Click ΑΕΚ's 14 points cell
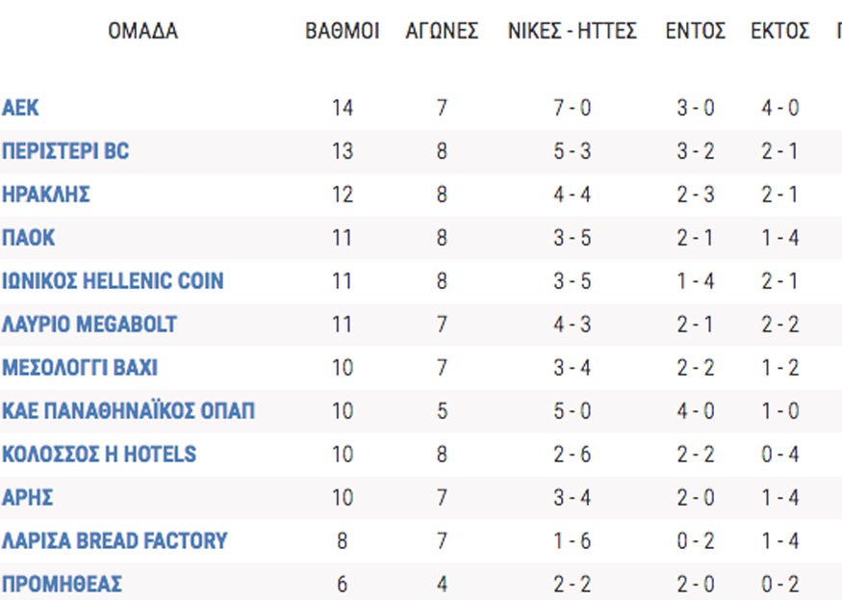Screen dimensions: 842x600 tap(342, 108)
